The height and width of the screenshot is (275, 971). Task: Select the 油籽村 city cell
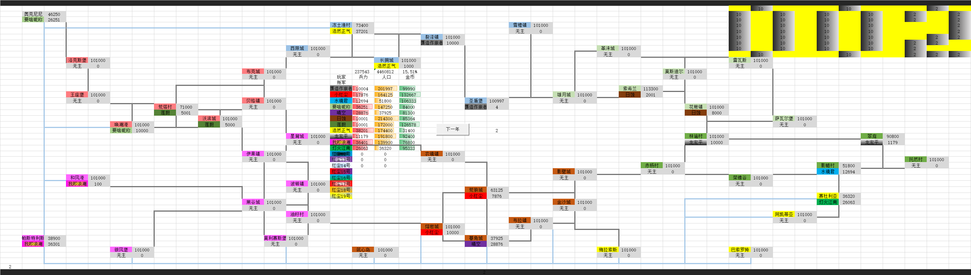click(297, 214)
